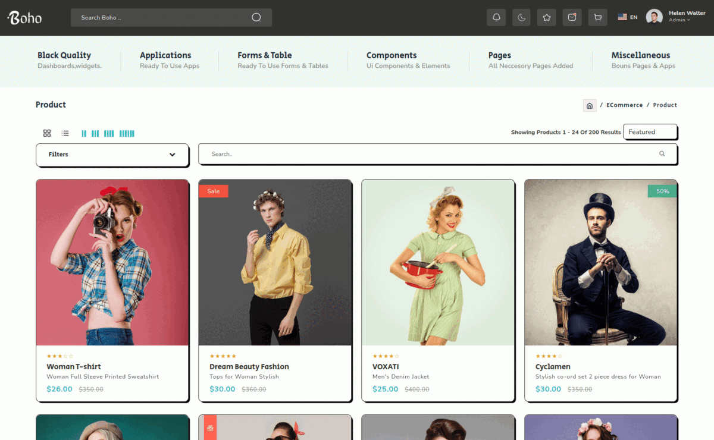Click the product search input field
The image size is (714, 440).
428,154
